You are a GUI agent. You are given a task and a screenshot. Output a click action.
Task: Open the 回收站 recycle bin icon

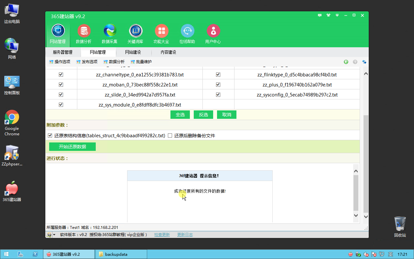[400, 227]
